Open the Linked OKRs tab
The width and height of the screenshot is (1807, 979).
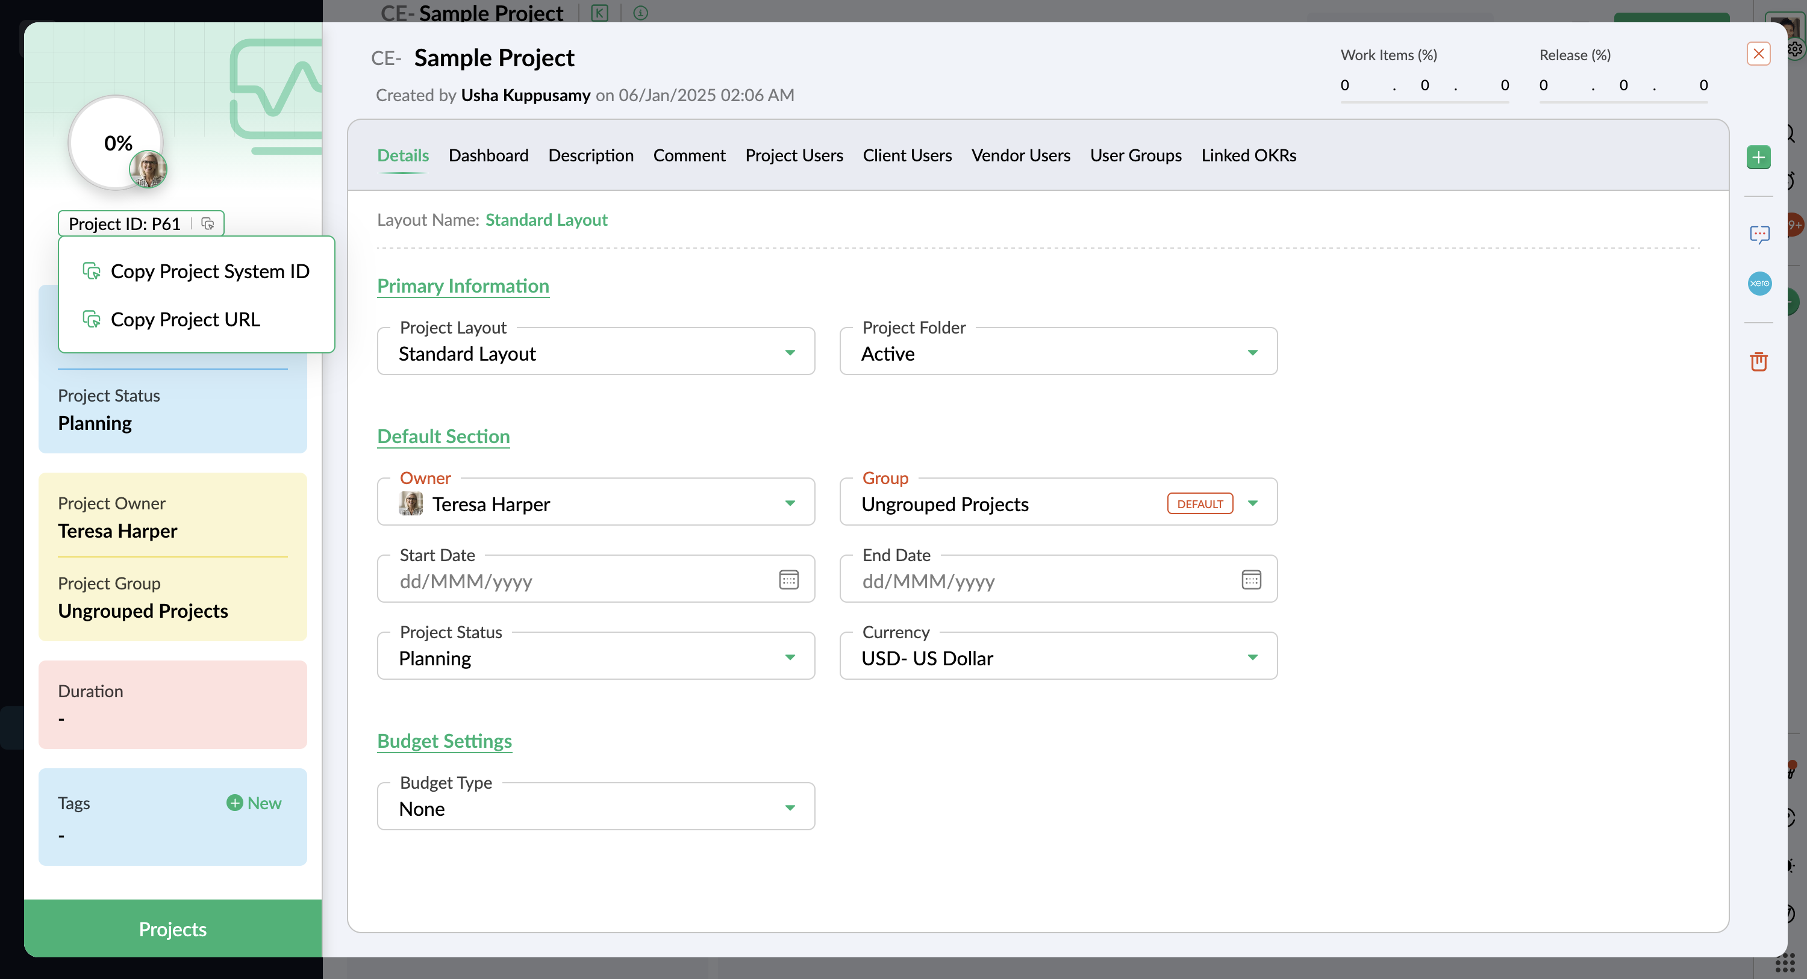pos(1248,156)
